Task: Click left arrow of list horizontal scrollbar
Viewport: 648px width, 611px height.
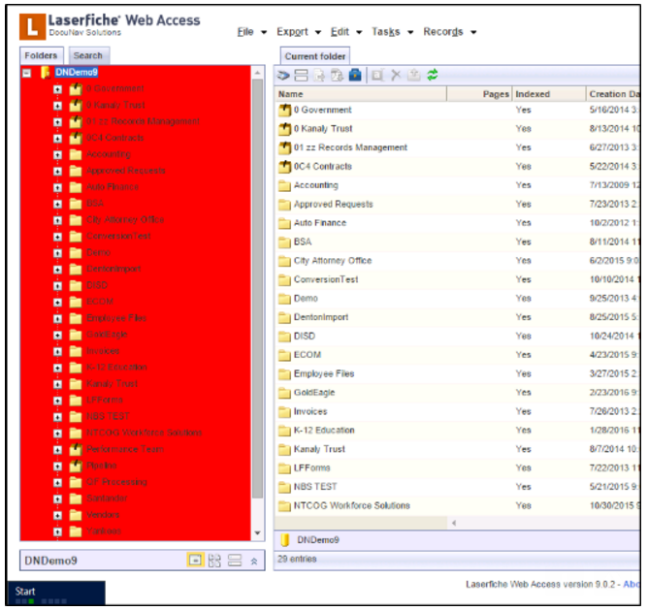Action: (x=453, y=523)
